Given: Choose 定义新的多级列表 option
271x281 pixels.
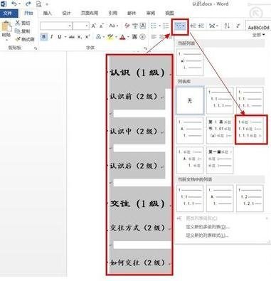Looking at the screenshot, I should point(208,227).
